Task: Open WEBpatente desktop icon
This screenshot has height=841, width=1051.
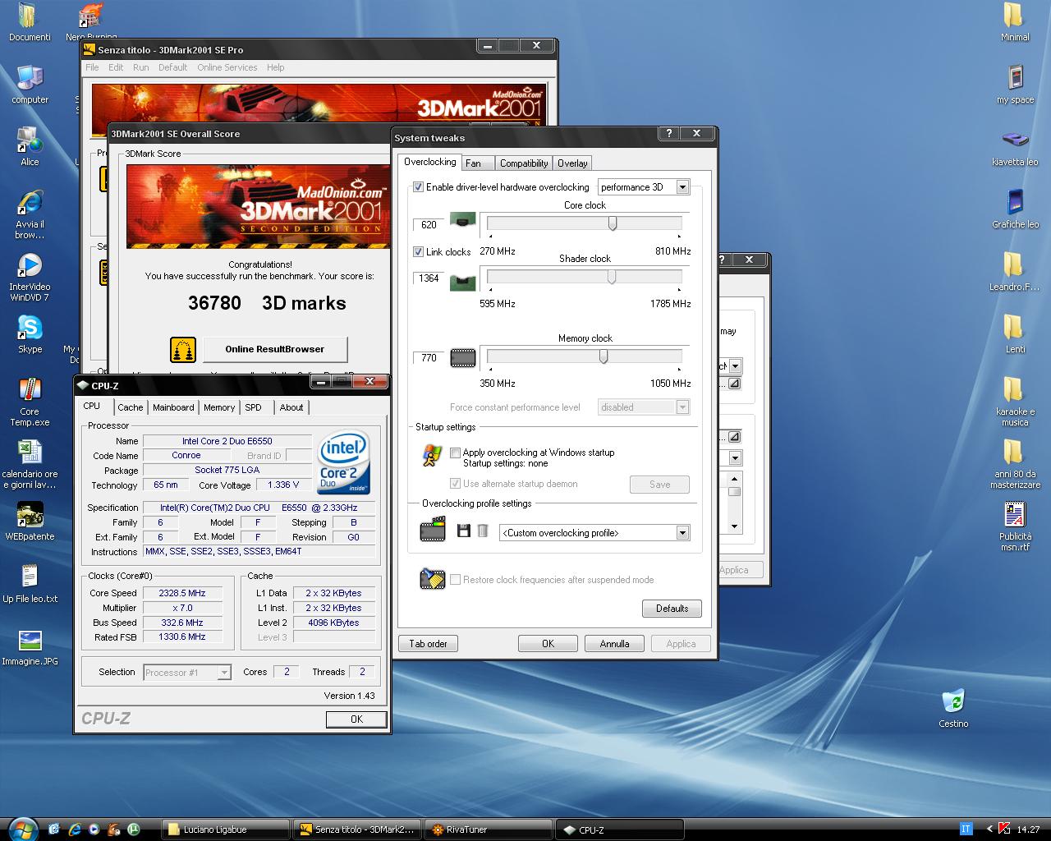Action: click(x=30, y=515)
